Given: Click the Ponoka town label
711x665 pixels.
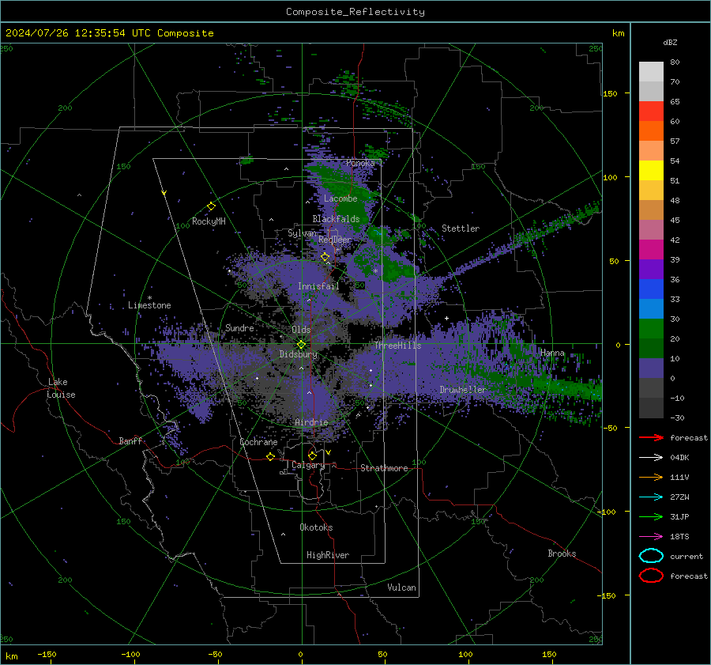Looking at the screenshot, I should point(360,163).
